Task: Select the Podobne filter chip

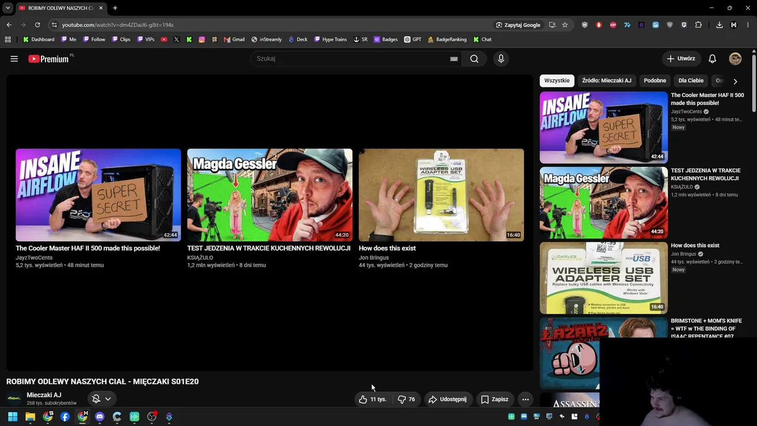Action: pyautogui.click(x=655, y=80)
